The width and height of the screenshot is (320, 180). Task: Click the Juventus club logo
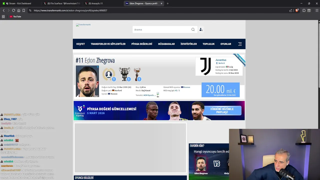[x=205, y=66]
